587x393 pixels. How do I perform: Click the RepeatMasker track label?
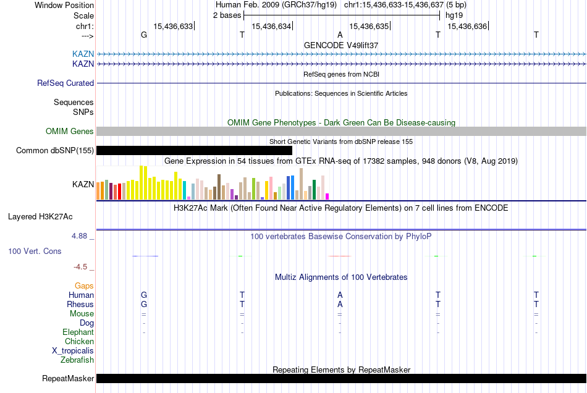[x=68, y=378]
